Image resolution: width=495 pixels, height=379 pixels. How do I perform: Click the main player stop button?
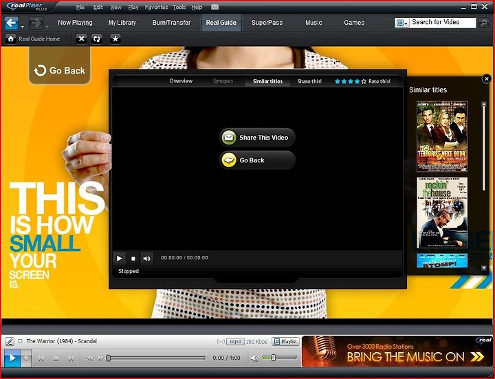click(56, 358)
